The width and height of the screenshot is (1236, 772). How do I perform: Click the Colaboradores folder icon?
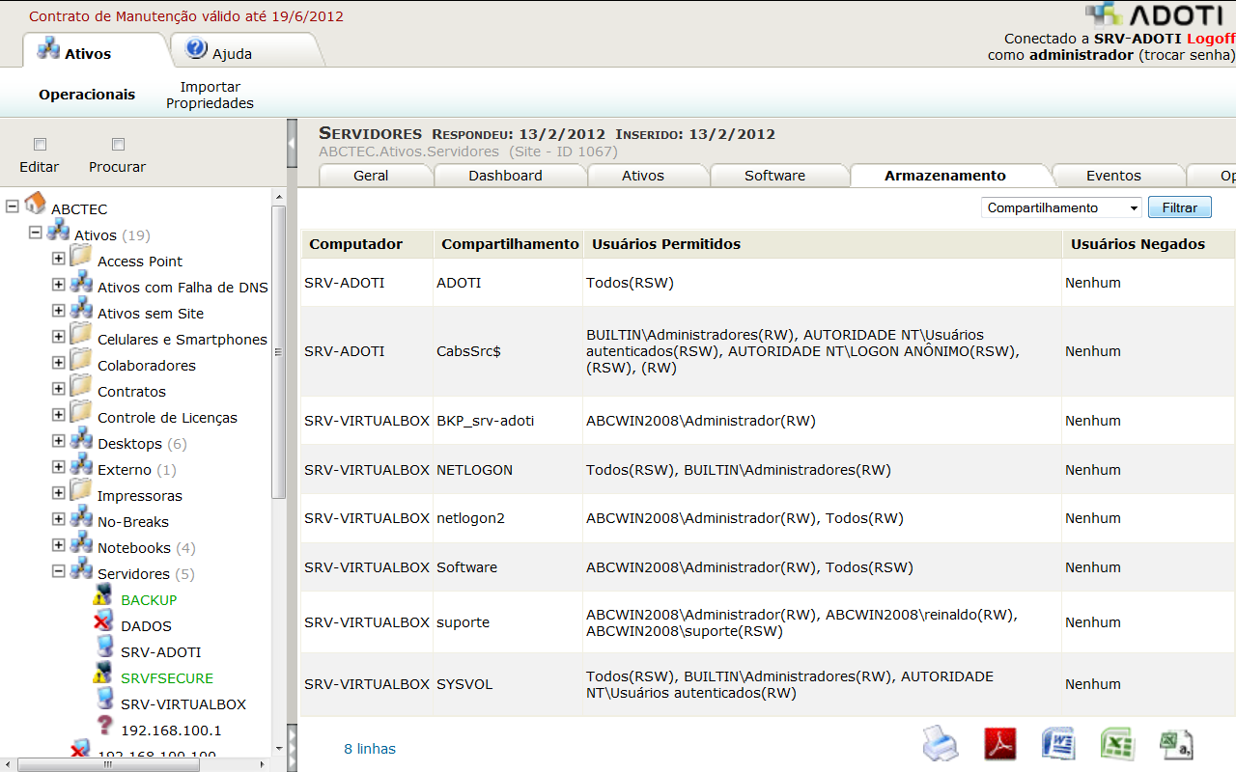click(81, 361)
